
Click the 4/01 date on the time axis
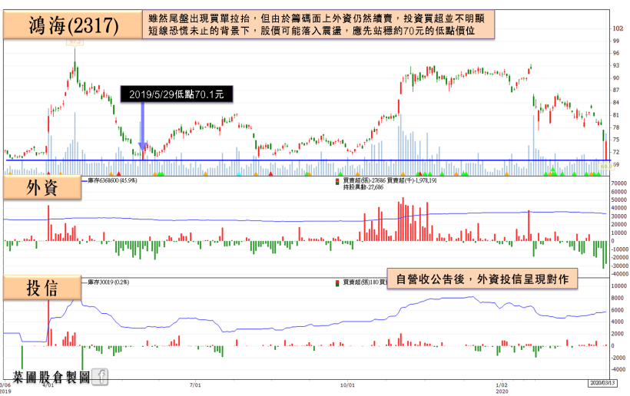(48, 385)
